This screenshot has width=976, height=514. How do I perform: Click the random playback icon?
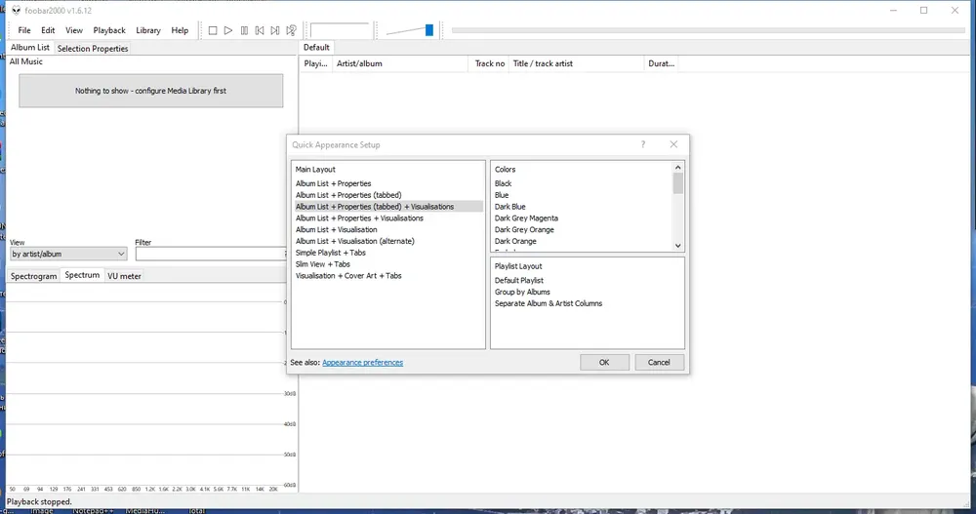[x=291, y=30]
